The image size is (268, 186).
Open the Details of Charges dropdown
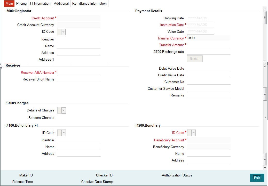(x=61, y=110)
